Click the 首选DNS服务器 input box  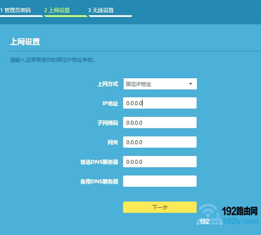pyautogui.click(x=160, y=162)
